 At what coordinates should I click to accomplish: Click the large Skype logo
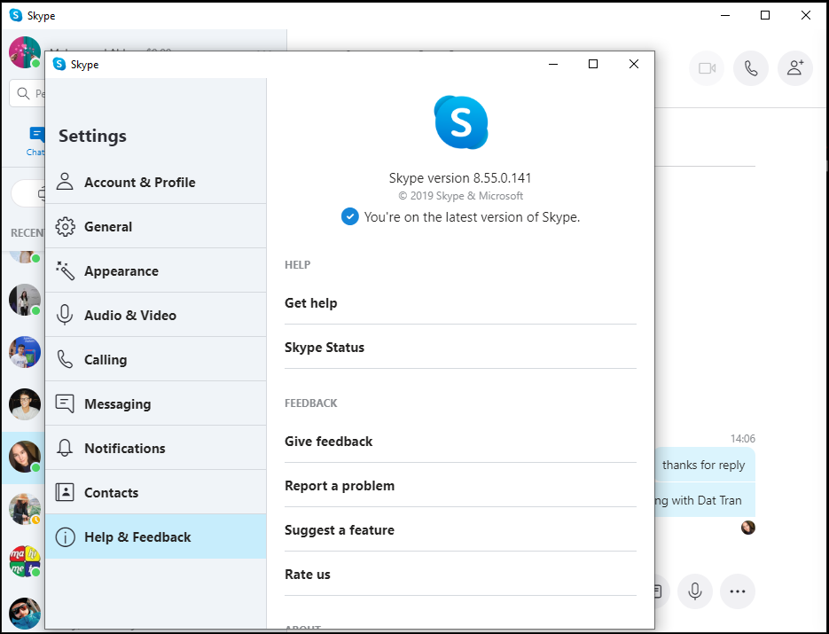click(461, 122)
